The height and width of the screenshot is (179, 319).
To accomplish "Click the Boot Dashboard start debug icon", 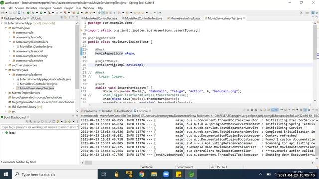I will 30,121.
